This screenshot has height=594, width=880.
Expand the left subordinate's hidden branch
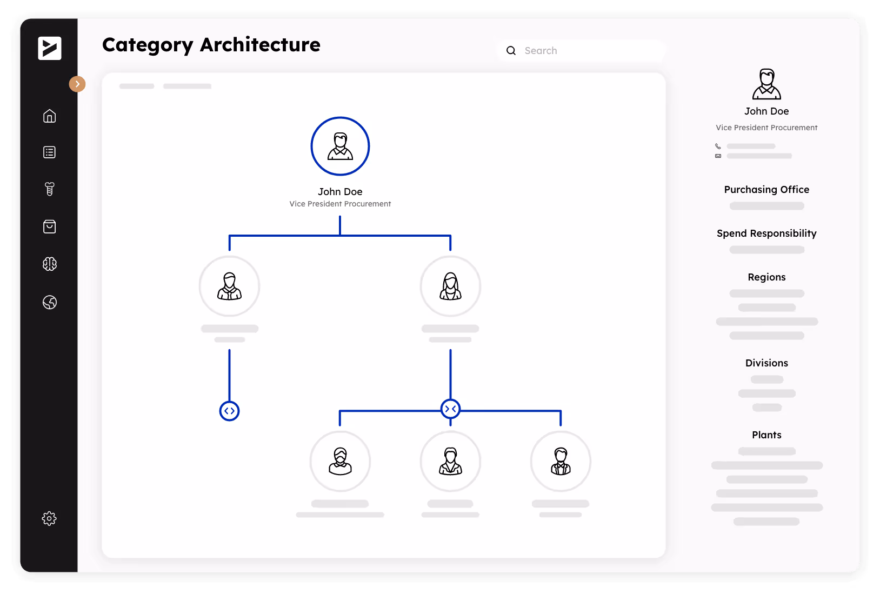coord(229,410)
